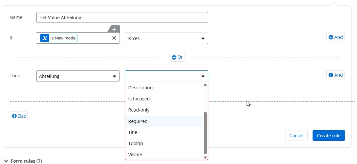The image size is (357, 164).
Task: Select Description from the property list
Action: click(140, 88)
